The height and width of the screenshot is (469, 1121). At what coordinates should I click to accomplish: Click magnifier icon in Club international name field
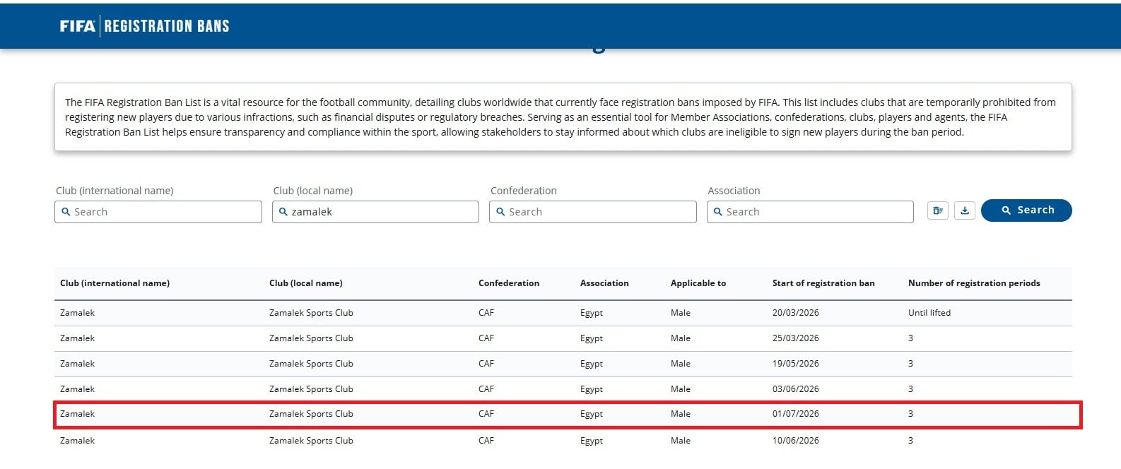(x=66, y=212)
